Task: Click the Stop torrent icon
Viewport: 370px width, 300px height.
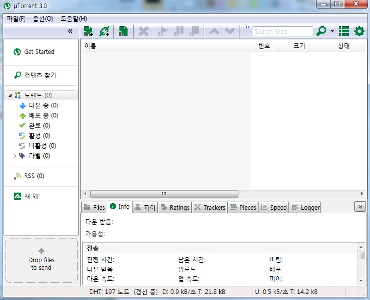Action: pos(195,31)
